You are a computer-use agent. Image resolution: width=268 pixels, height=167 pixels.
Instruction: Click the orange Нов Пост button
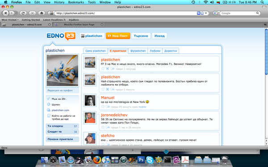[118, 36]
